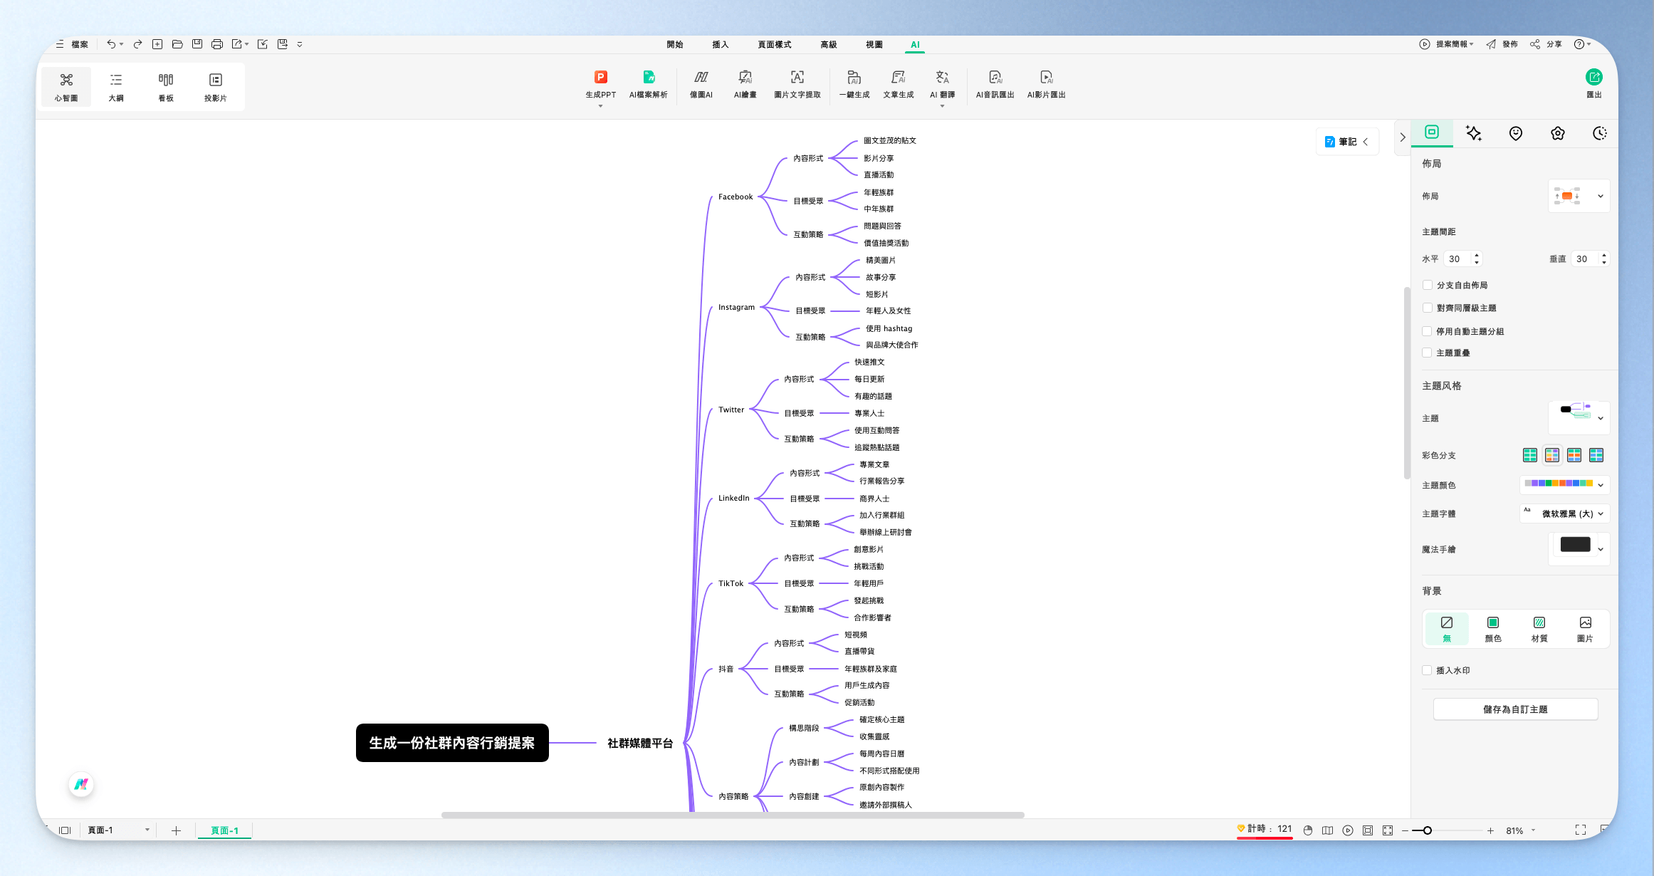Select the first 彩色分支 color scheme swatch
Screen dimensions: 1654x876
[x=1530, y=455]
